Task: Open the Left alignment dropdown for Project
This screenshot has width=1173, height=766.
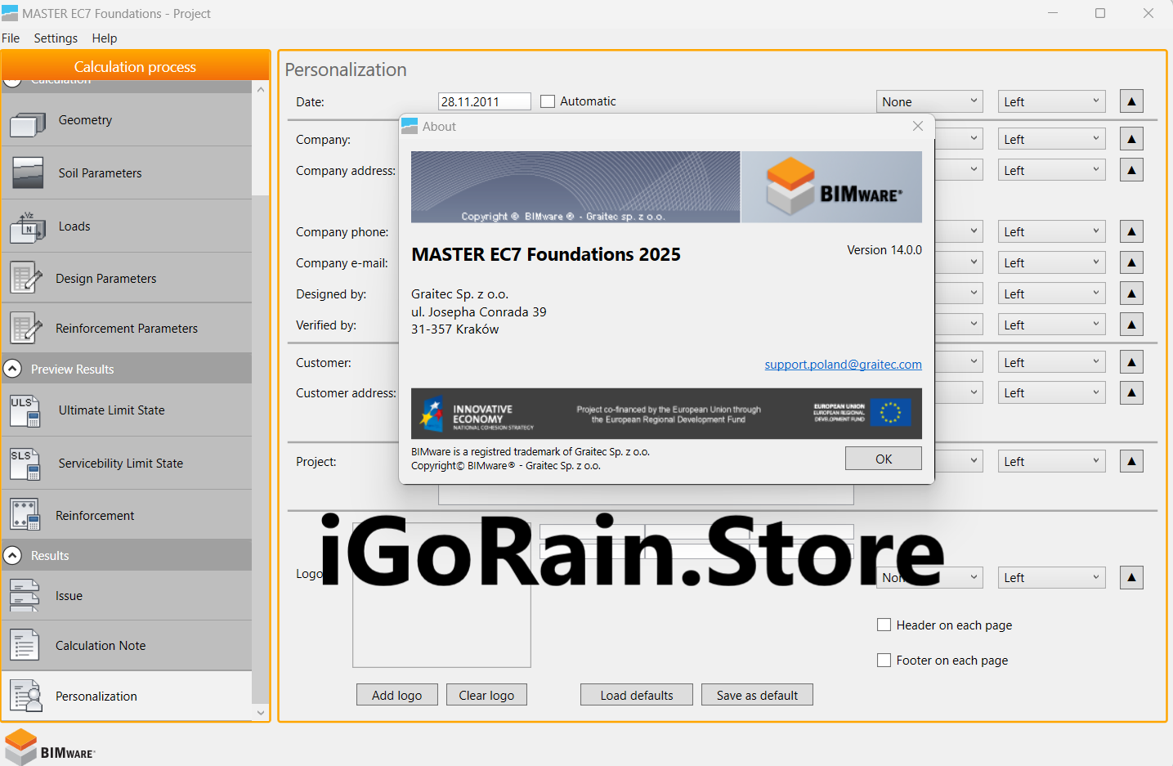Action: pyautogui.click(x=1051, y=462)
